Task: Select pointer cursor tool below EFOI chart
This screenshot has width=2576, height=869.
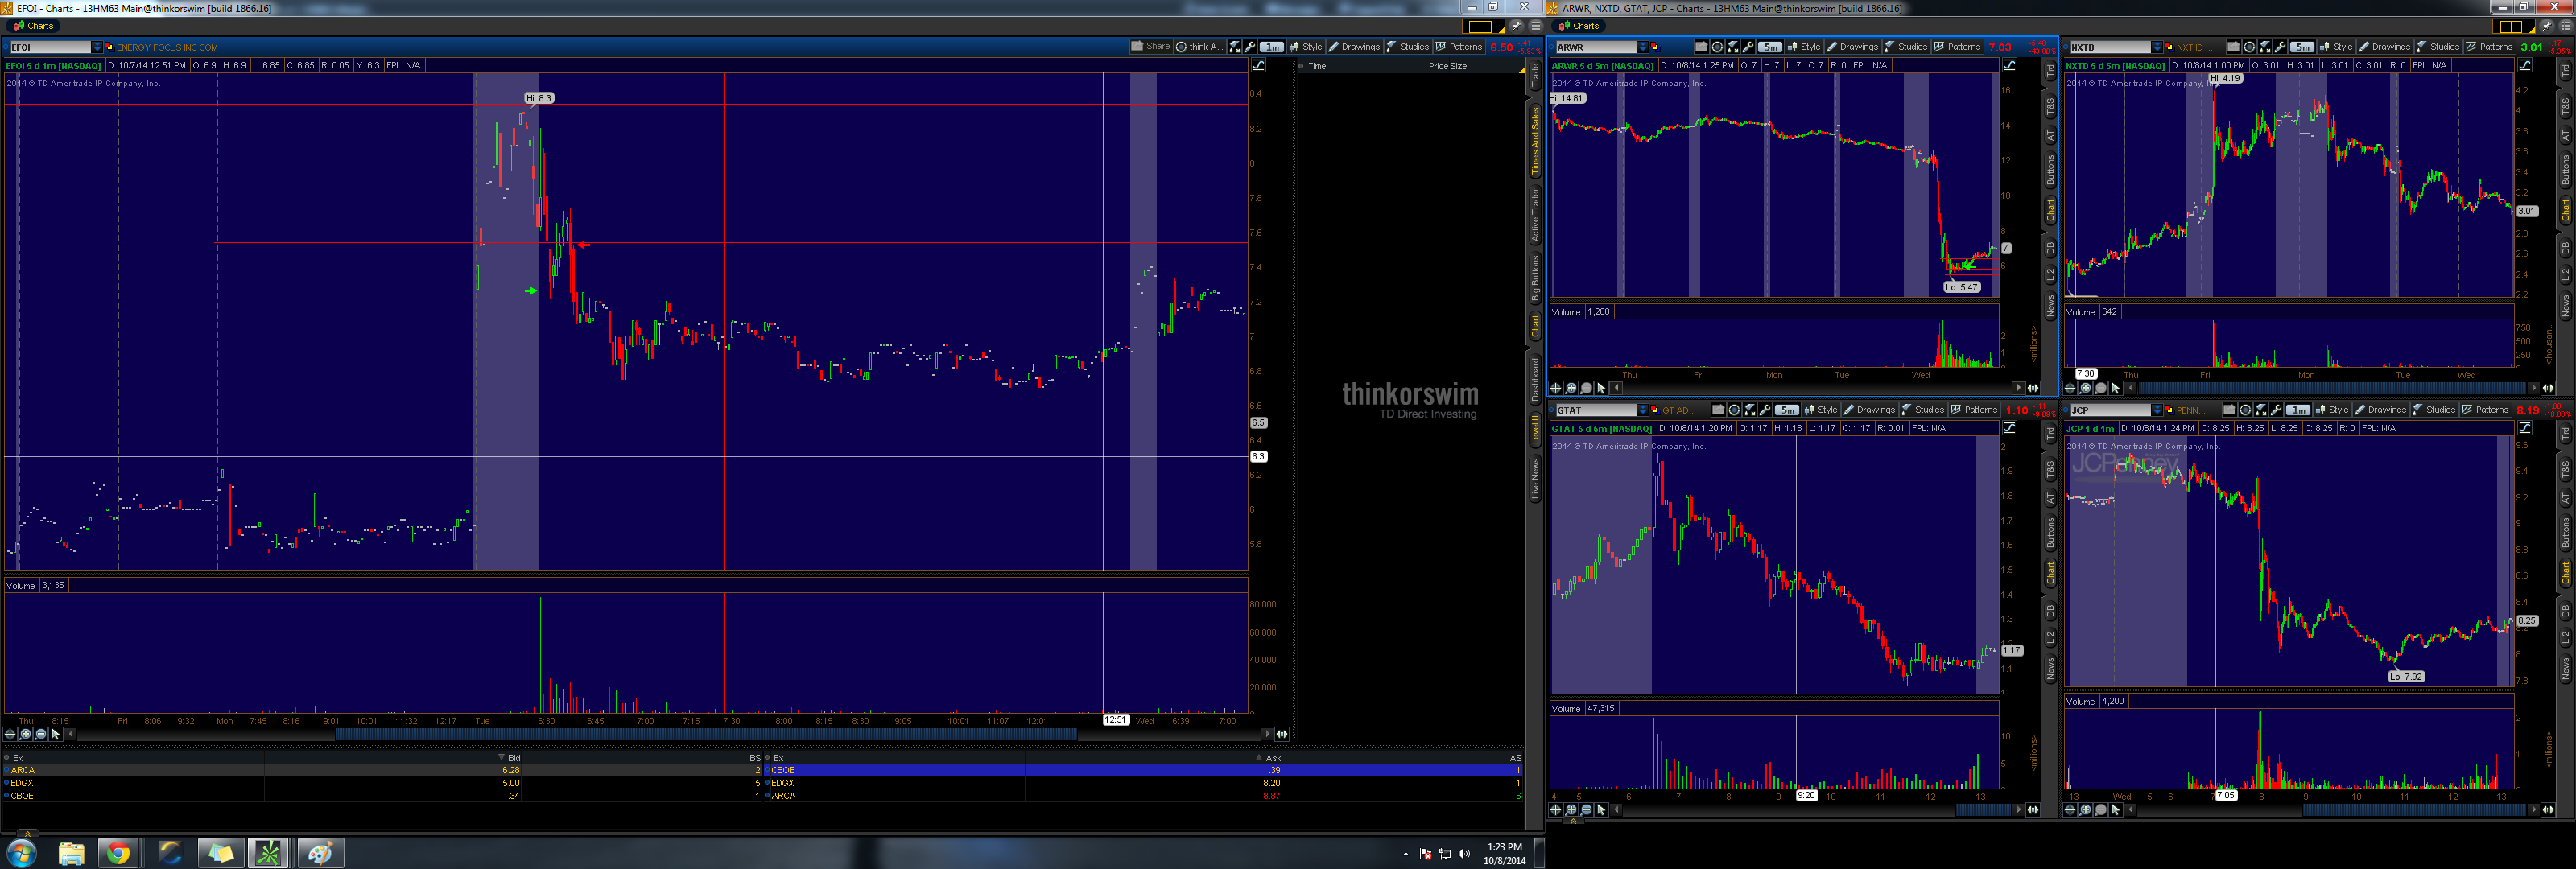Action: pos(56,734)
